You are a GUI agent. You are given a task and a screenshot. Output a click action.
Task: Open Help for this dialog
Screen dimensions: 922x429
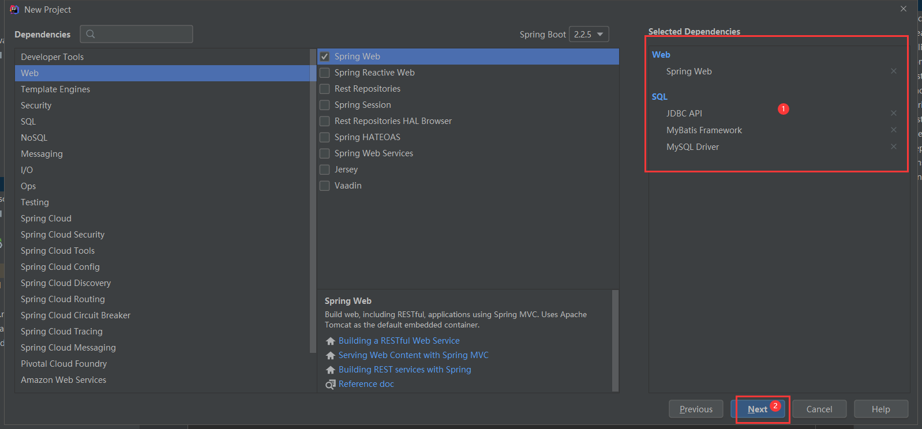tap(881, 409)
